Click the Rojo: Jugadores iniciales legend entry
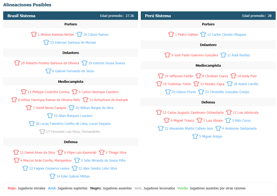Screen dimensions: 277x196 [x=27, y=188]
